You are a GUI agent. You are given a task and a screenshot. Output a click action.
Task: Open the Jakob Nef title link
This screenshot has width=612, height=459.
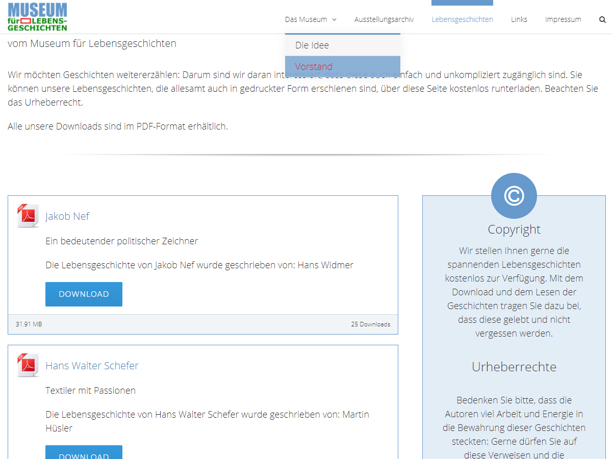click(x=67, y=216)
